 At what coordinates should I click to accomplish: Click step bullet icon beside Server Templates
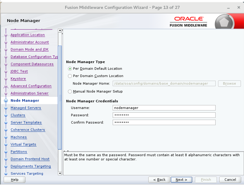click(6, 123)
